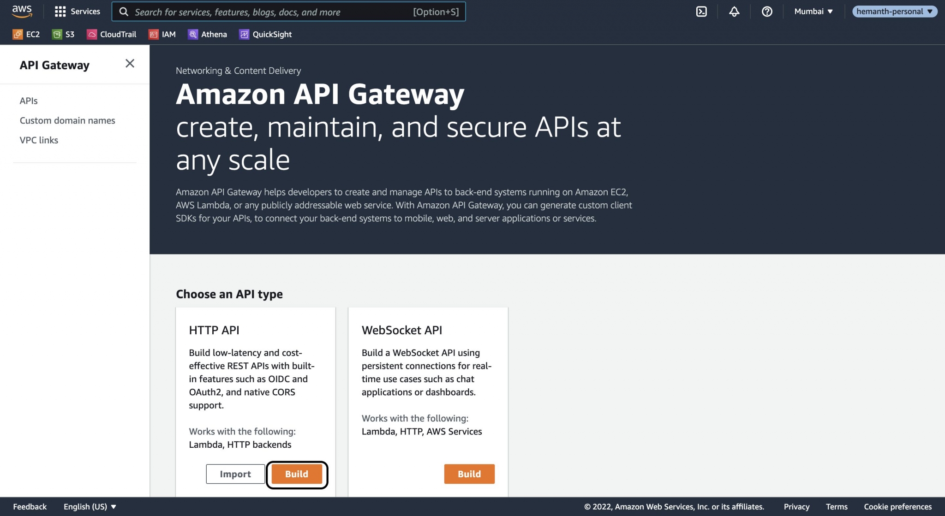The height and width of the screenshot is (516, 945).
Task: Open the CloudTrail service shortcut
Action: point(111,34)
